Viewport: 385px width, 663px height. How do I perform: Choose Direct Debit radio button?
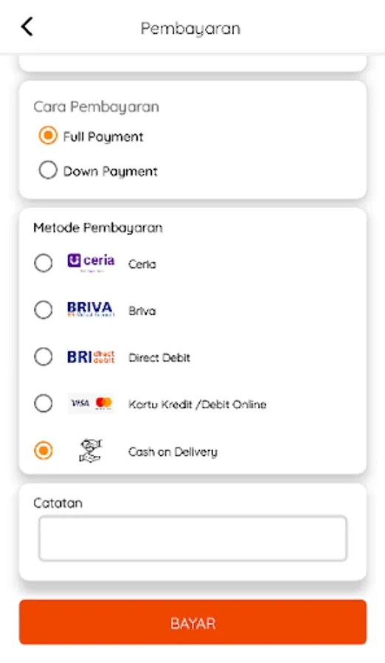(44, 357)
